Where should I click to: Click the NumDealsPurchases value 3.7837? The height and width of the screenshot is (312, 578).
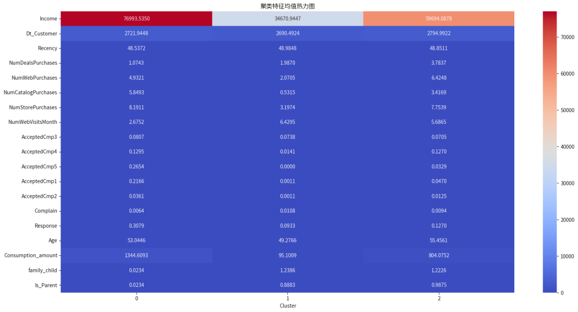tap(439, 63)
